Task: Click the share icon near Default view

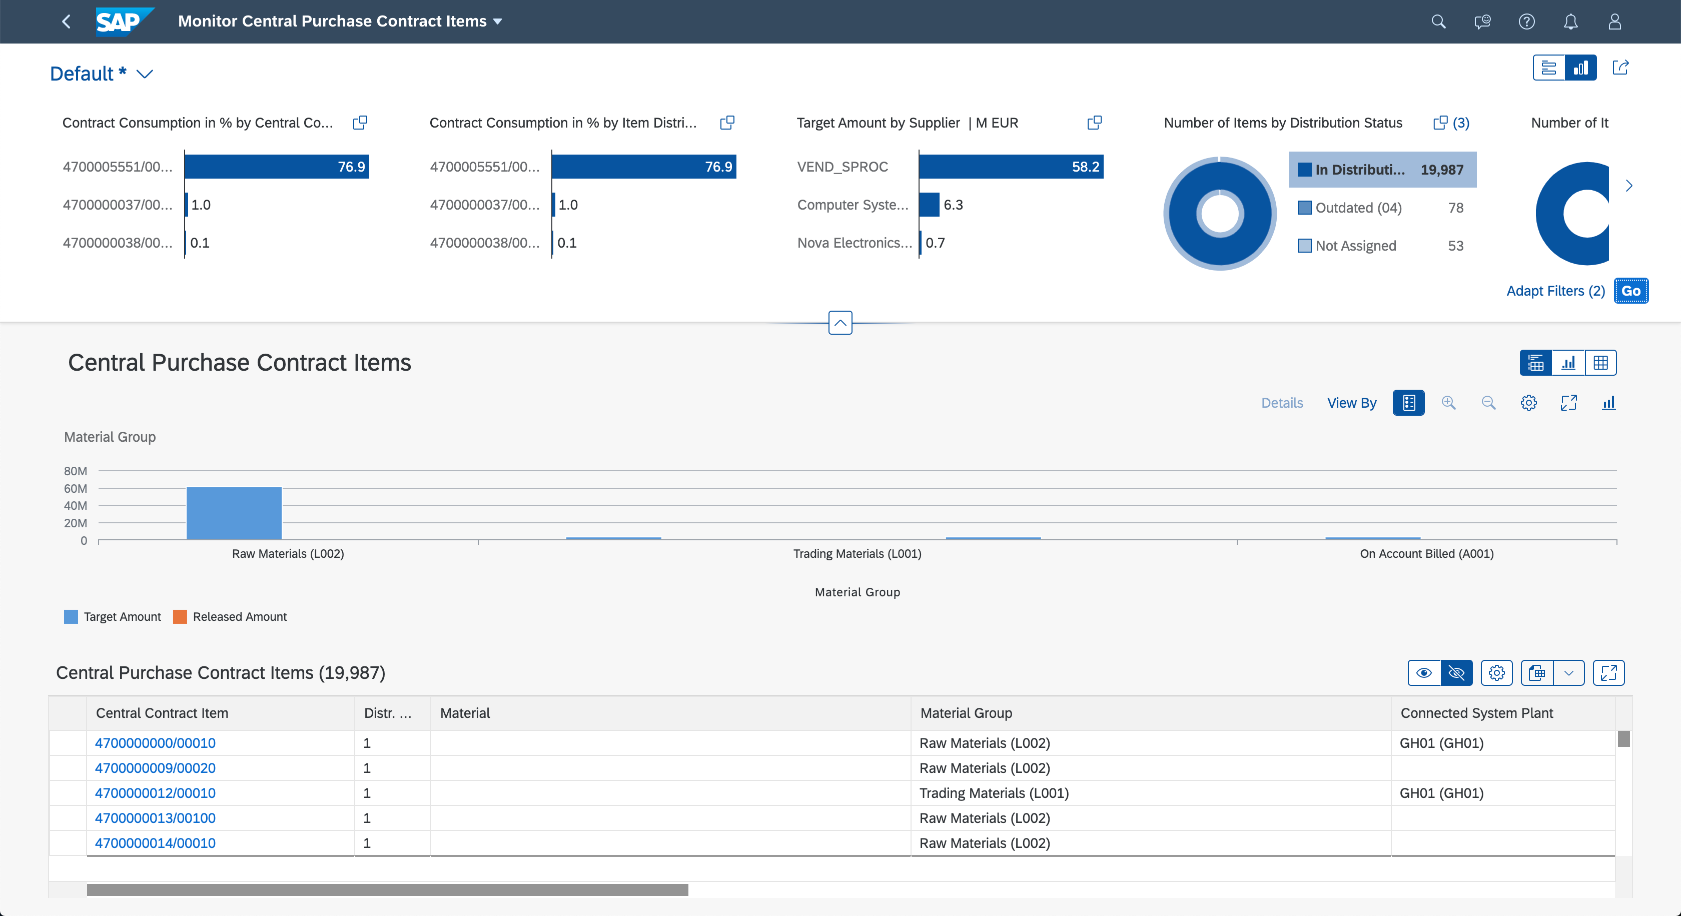Action: tap(1620, 67)
